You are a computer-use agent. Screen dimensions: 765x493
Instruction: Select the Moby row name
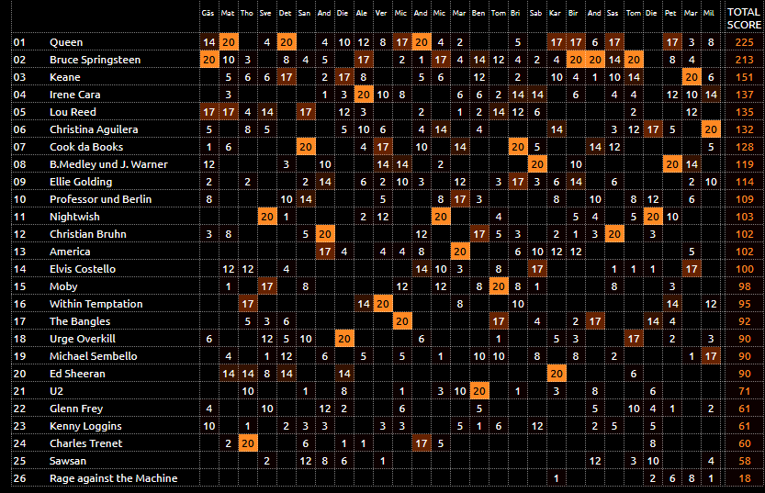tap(63, 286)
